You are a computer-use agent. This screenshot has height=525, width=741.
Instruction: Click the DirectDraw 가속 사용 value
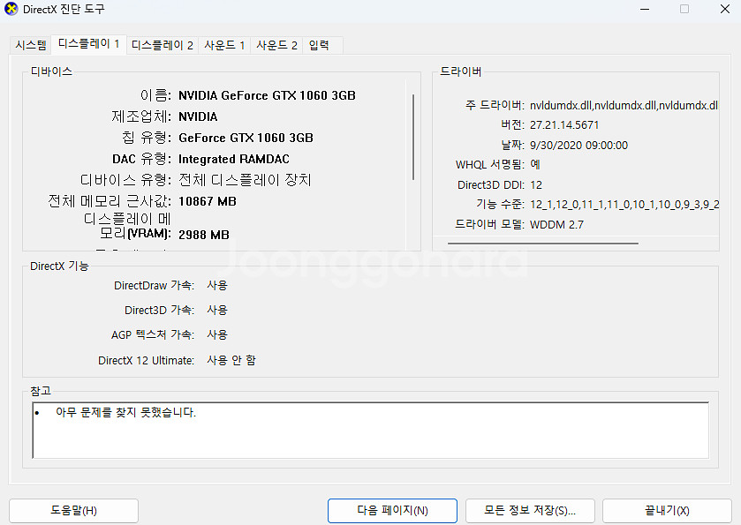tap(217, 285)
